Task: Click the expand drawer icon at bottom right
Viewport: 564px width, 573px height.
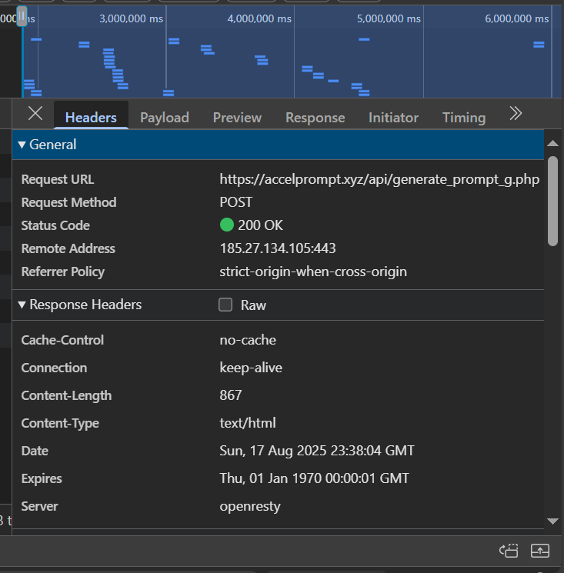Action: [x=540, y=551]
